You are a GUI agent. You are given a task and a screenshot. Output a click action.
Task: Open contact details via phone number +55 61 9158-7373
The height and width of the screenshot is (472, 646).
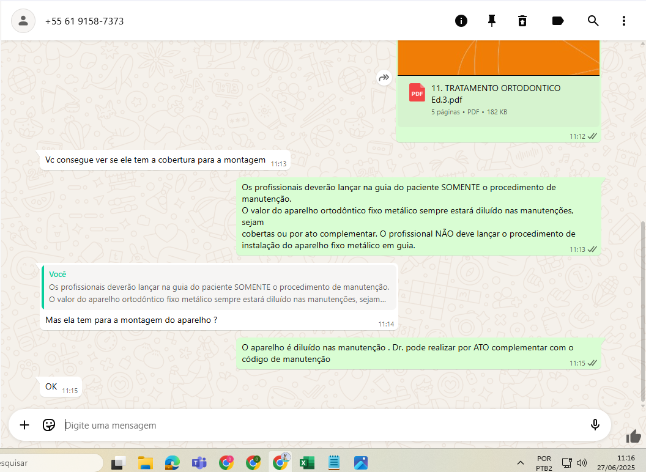click(x=84, y=21)
